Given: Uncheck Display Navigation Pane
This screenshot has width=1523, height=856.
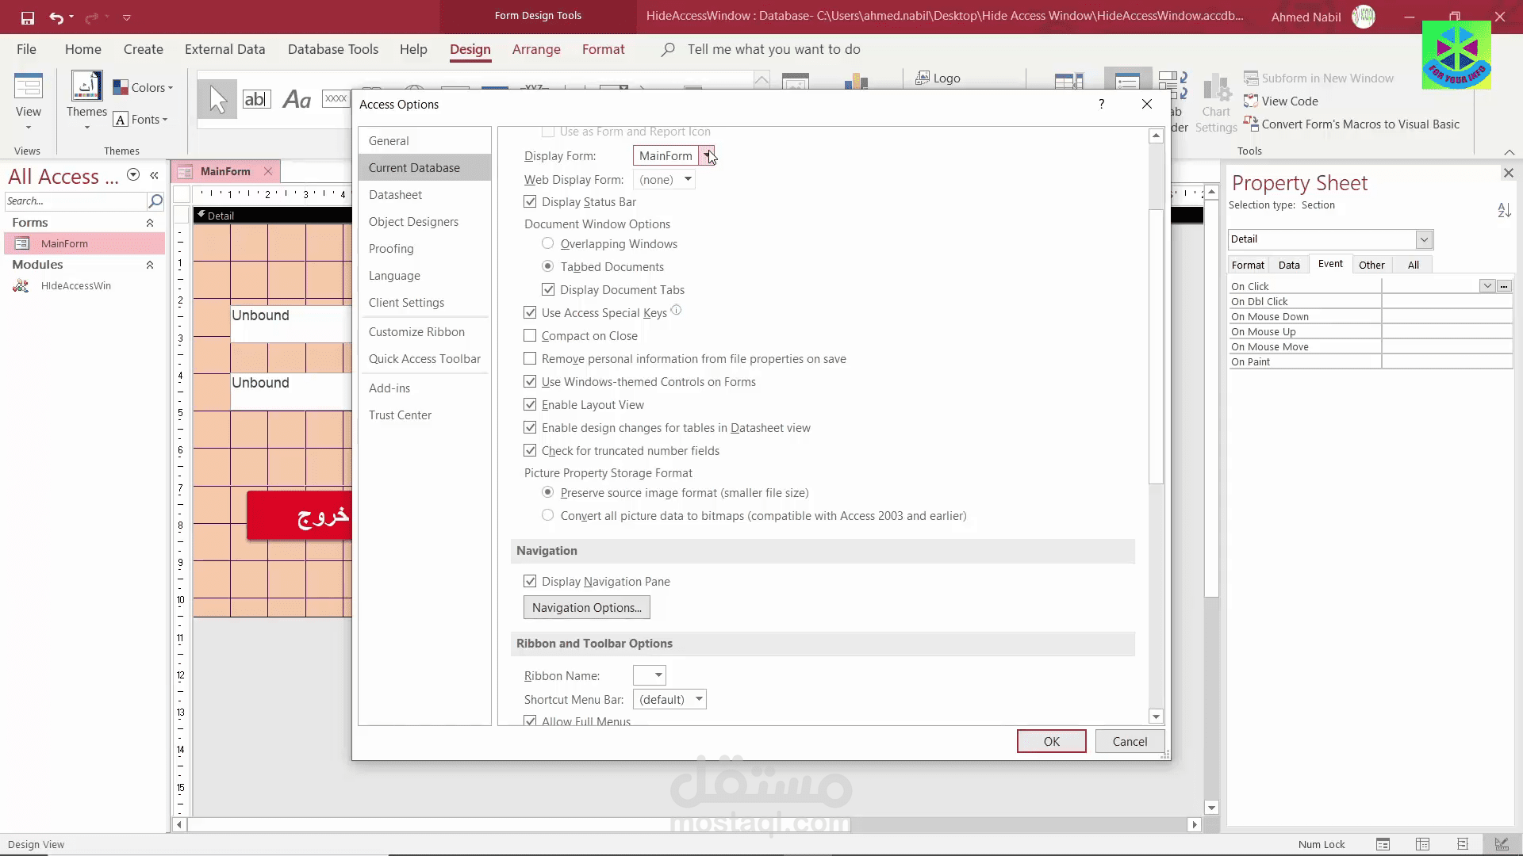Looking at the screenshot, I should [x=530, y=582].
